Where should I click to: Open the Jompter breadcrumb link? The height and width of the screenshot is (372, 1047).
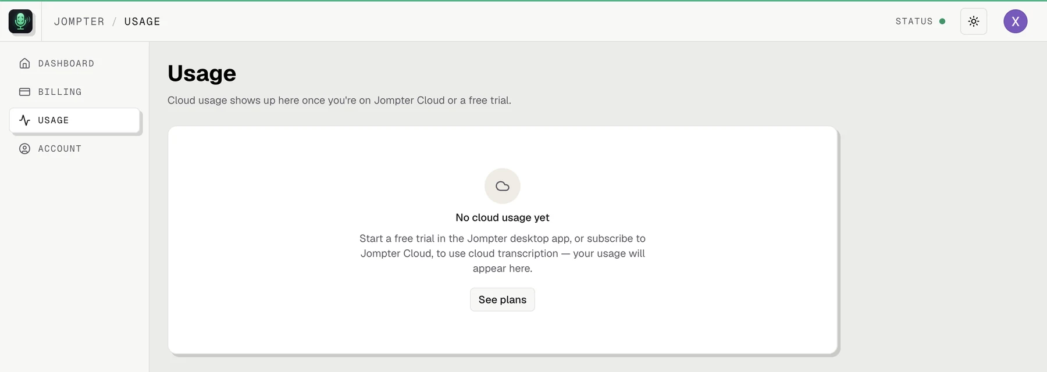coord(79,22)
